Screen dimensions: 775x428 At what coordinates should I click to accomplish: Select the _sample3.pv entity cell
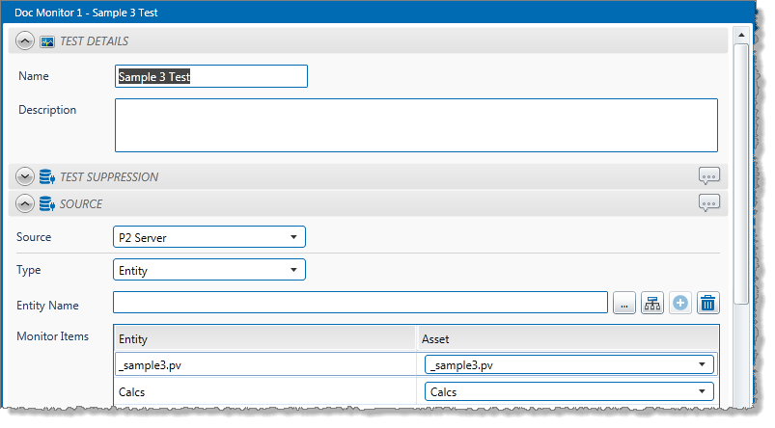tap(266, 365)
